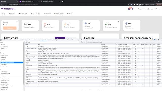This screenshot has height=91, width=162.
Task: Open browser side panel icon
Action: coord(137,5)
